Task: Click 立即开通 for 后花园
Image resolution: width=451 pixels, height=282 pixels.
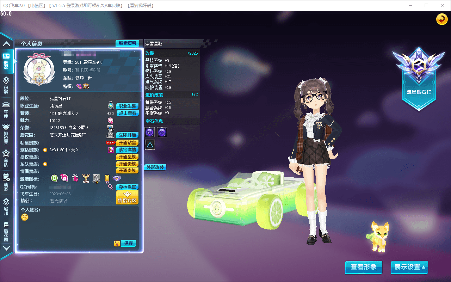Action: coord(127,135)
